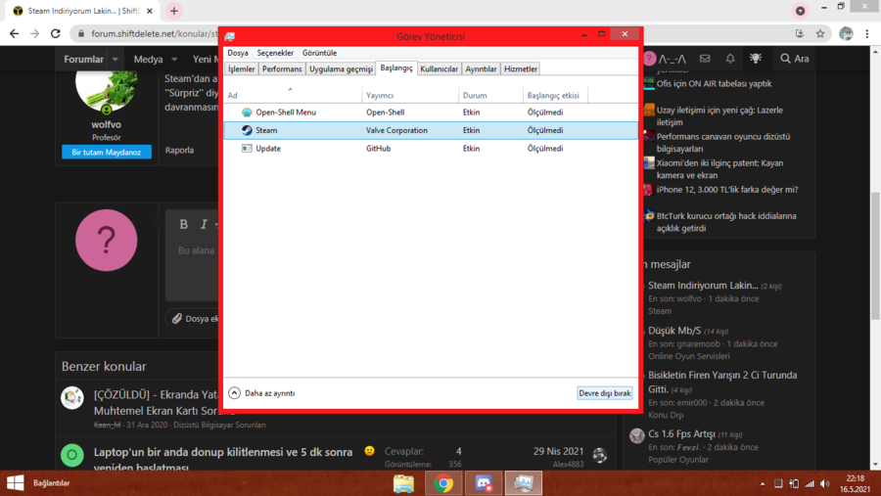Screen dimensions: 881x496
Task: Switch to Ayrıntılar tab
Action: tap(481, 69)
